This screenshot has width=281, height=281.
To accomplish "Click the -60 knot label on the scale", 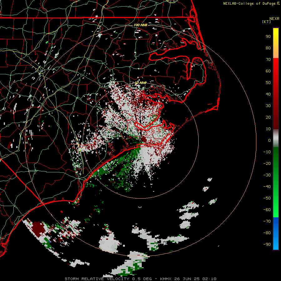I will [267, 210].
